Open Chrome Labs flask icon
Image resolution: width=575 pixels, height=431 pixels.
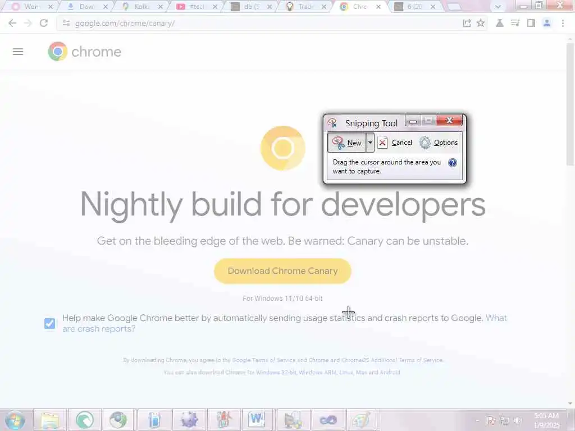[499, 23]
